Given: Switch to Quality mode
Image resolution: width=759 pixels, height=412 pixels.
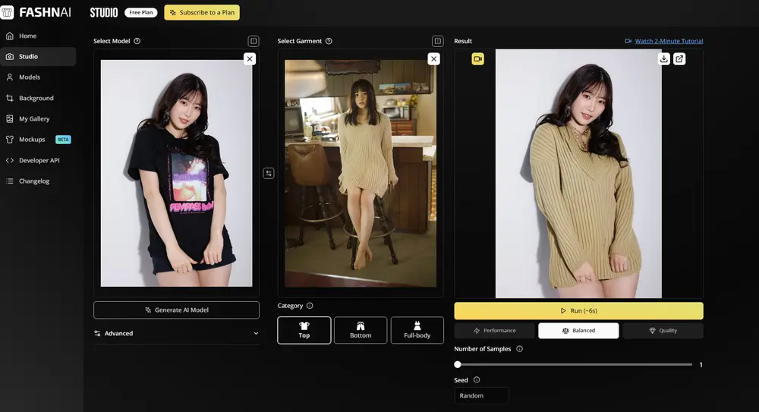Looking at the screenshot, I should (x=663, y=331).
